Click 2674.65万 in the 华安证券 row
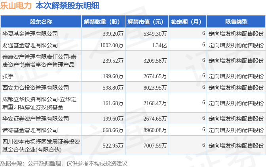 tap(155, 119)
